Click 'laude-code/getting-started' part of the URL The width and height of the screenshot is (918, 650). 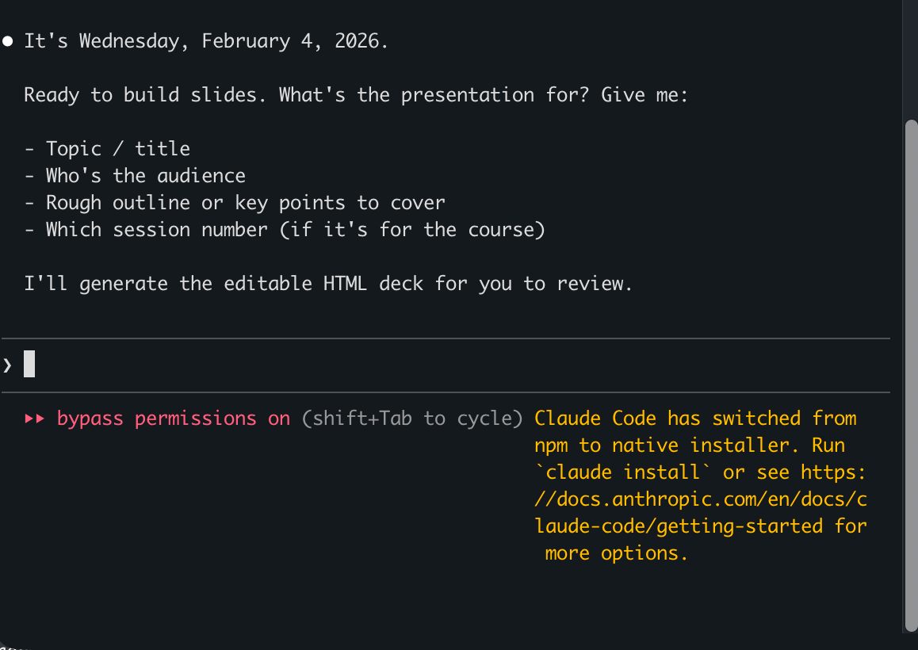click(x=679, y=526)
